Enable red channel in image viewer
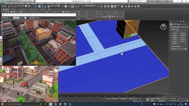This screenshot has height=106, width=189. coord(14,18)
